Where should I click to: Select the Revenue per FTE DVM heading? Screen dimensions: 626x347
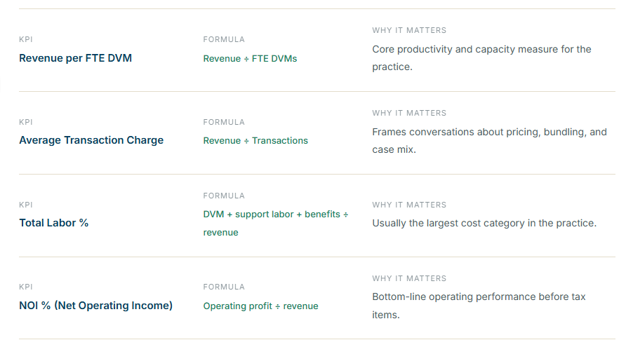76,58
